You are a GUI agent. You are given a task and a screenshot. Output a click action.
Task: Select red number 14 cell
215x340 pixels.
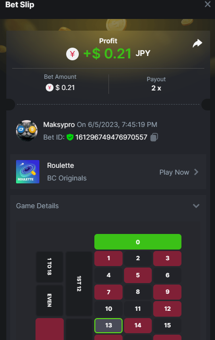tap(138, 325)
